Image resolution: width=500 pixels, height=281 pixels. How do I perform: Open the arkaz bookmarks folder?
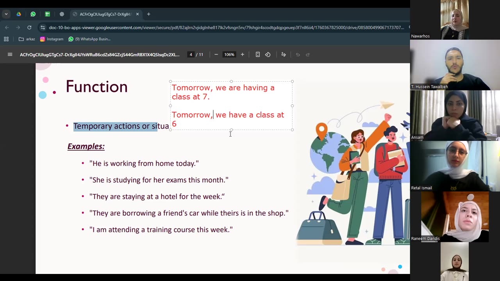pyautogui.click(x=27, y=39)
